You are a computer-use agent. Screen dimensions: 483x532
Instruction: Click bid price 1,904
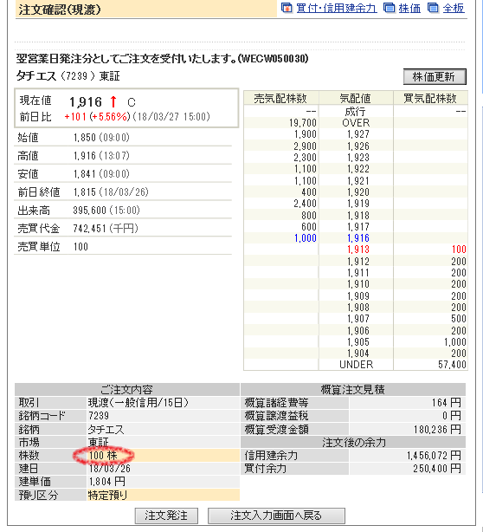pos(358,354)
